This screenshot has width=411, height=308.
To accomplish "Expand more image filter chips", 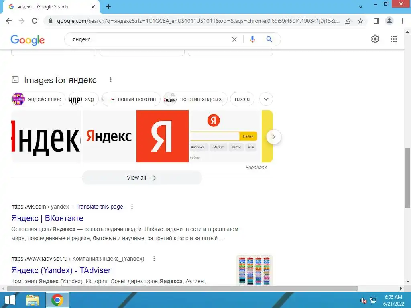I will (266, 99).
